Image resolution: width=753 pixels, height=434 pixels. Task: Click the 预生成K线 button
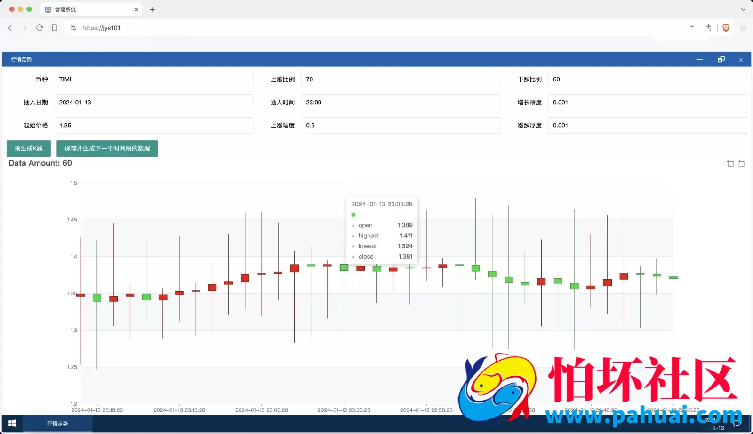click(29, 149)
